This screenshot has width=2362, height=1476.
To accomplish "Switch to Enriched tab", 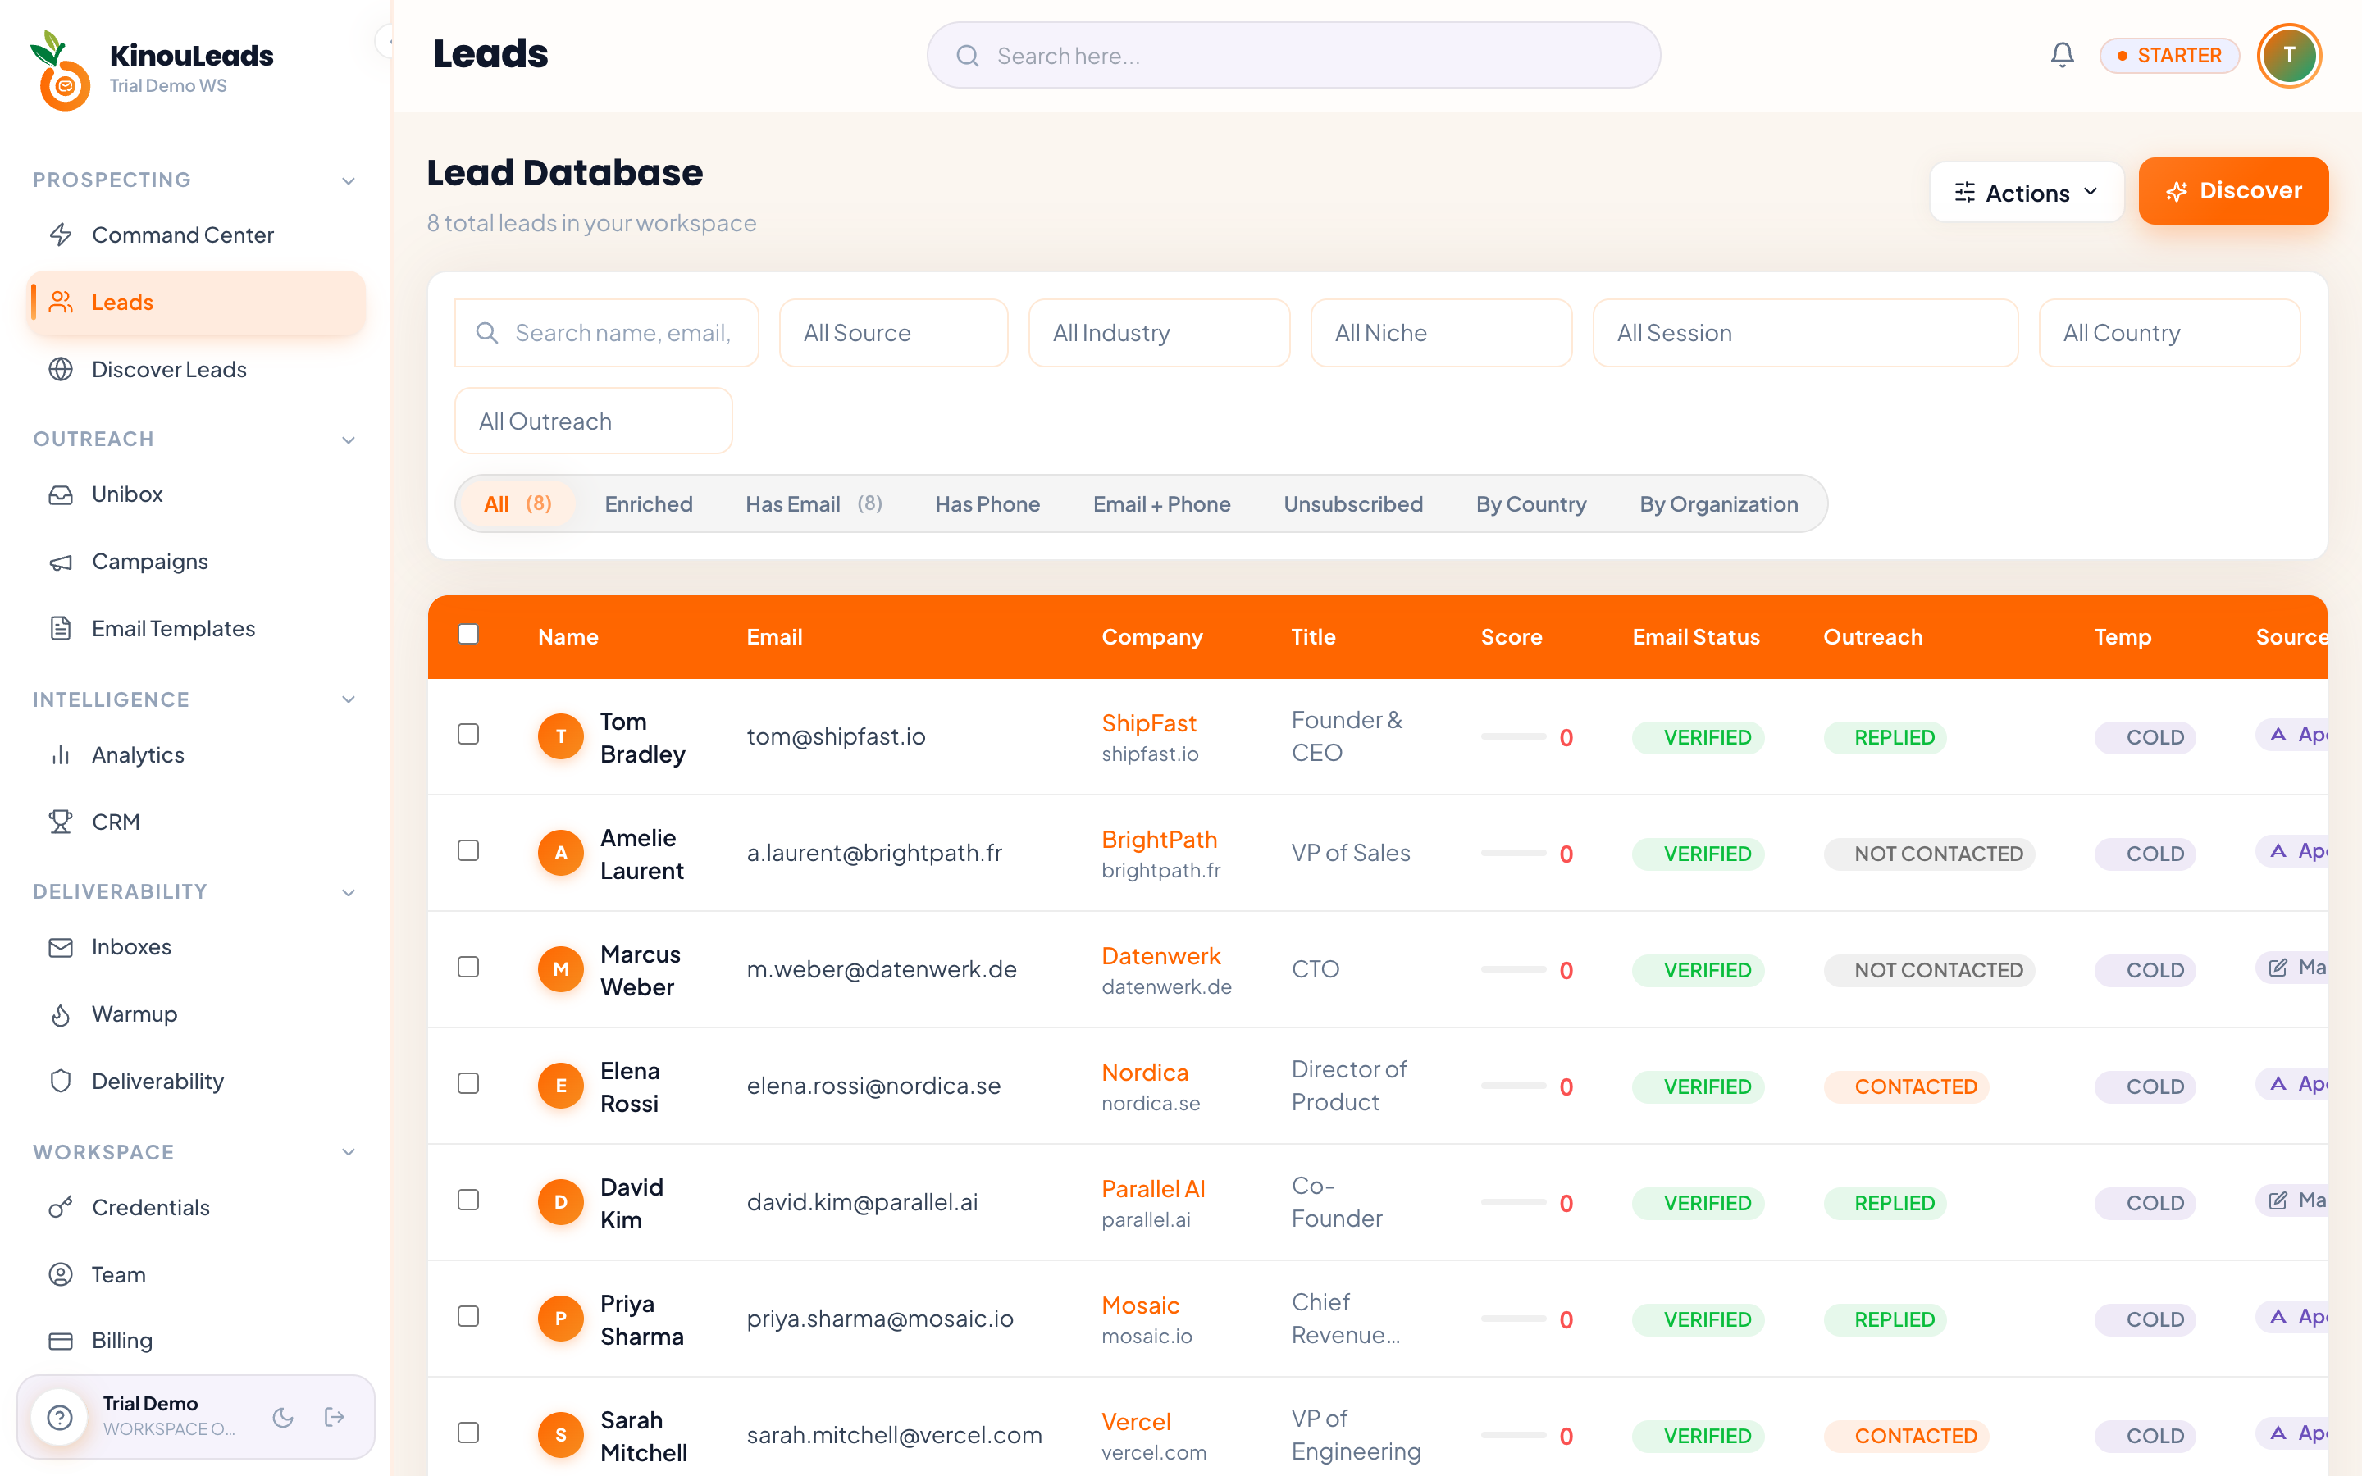I will click(648, 503).
